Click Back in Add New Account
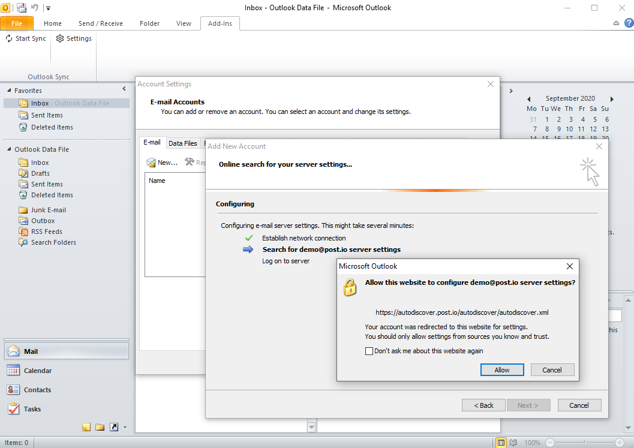Screen dimensions: 634x448 (x=483, y=405)
